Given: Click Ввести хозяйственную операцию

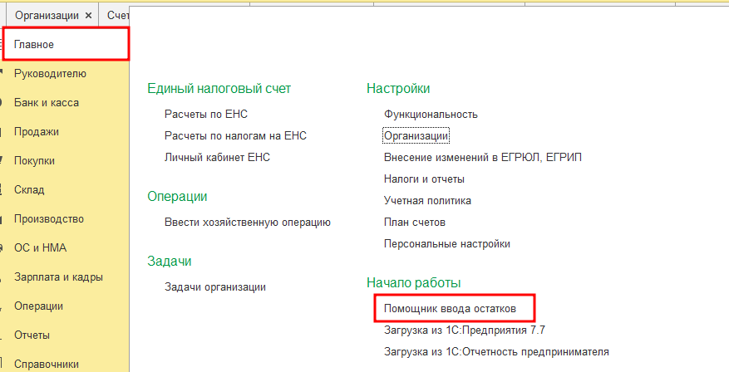Looking at the screenshot, I should 248,222.
